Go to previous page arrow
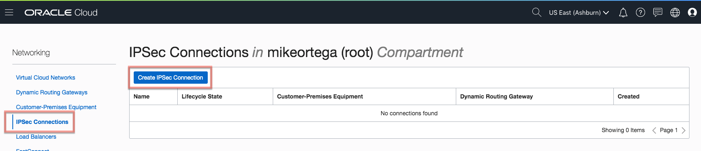Viewport: 701px width, 151px height. [x=654, y=130]
